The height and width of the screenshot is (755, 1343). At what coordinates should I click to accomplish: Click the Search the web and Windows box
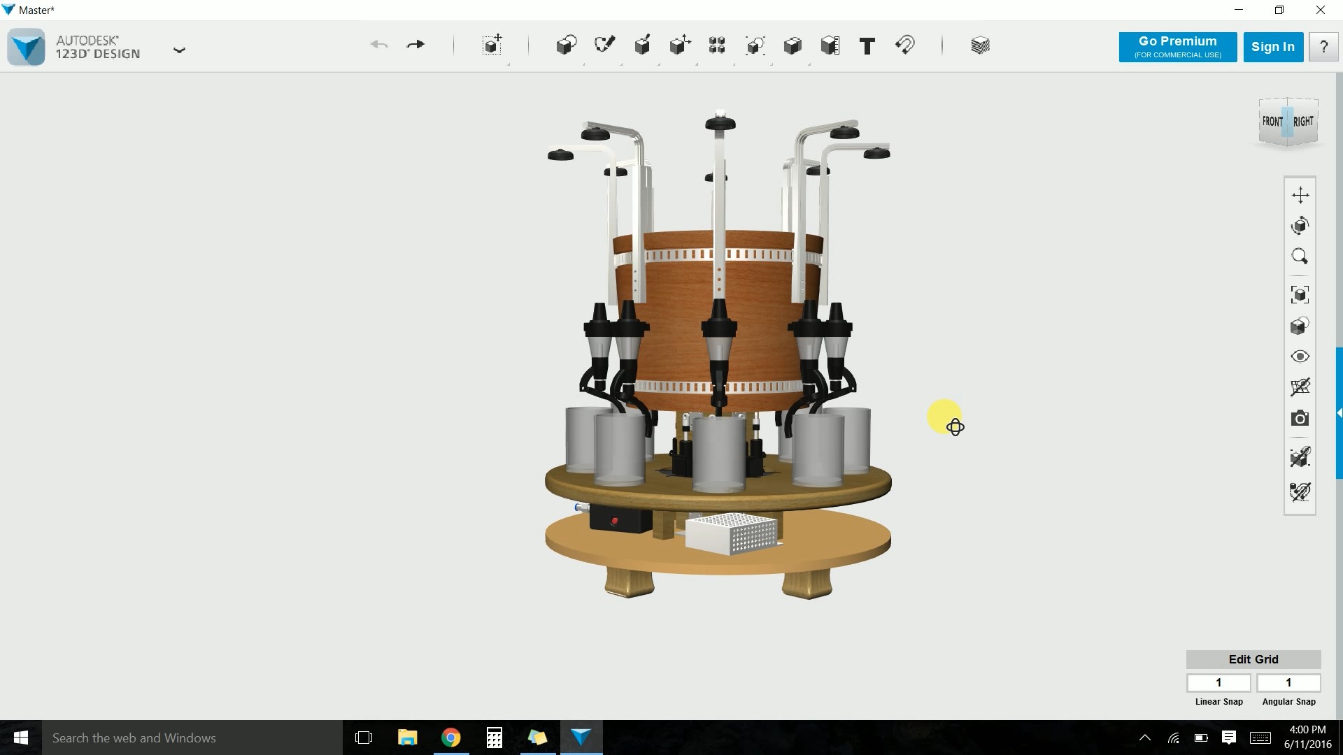coord(192,738)
